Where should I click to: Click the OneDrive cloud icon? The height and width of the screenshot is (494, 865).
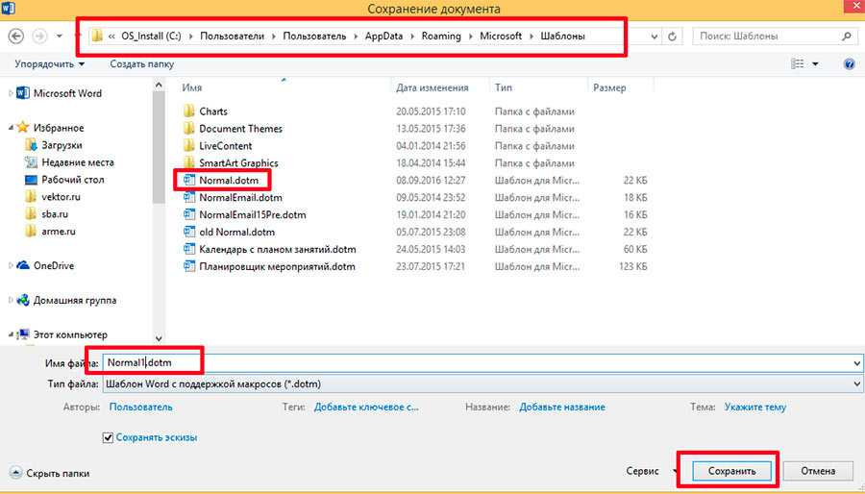coord(23,265)
